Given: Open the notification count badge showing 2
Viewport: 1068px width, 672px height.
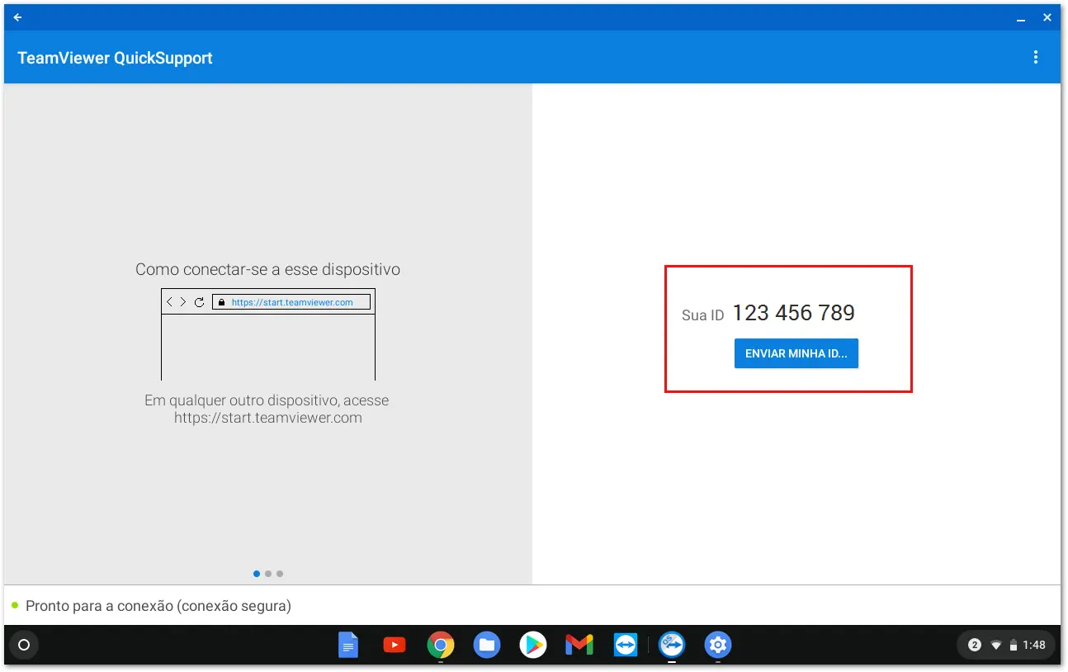Looking at the screenshot, I should point(975,645).
